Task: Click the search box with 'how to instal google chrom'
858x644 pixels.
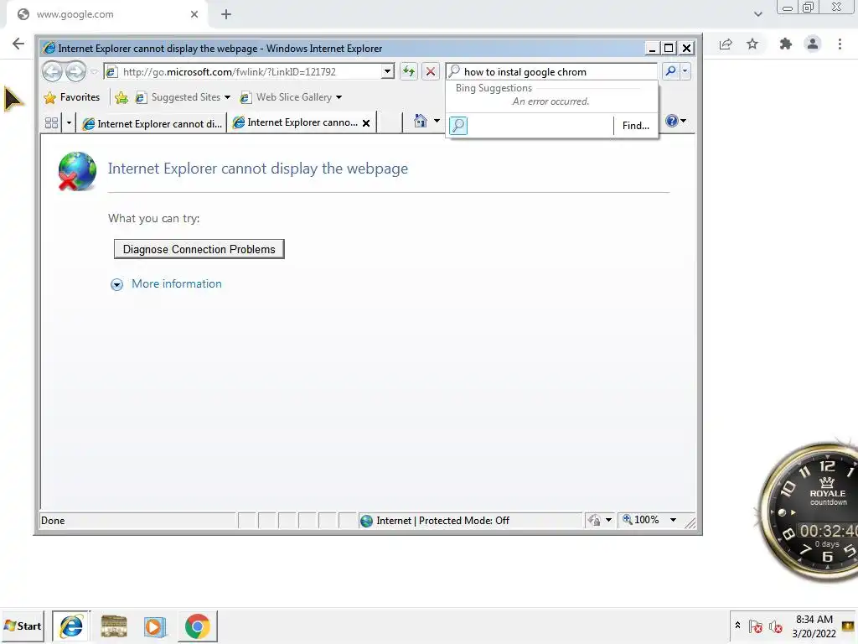Action: tap(551, 72)
